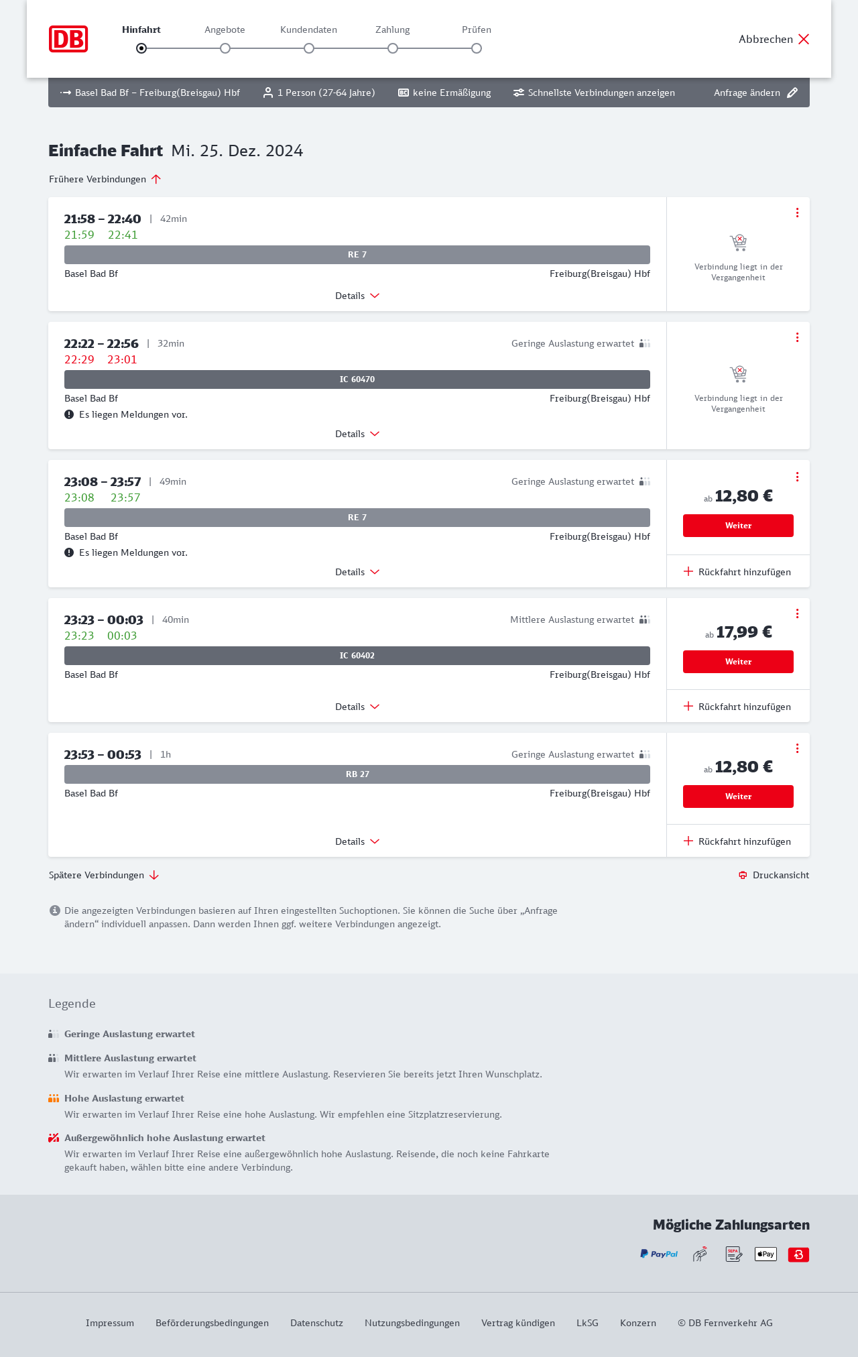Select the Prüfen progress step circle
858x1357 pixels.
pos(477,48)
